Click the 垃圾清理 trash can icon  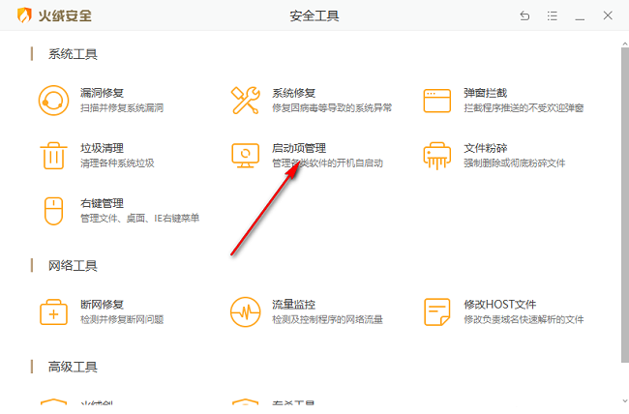tap(51, 155)
